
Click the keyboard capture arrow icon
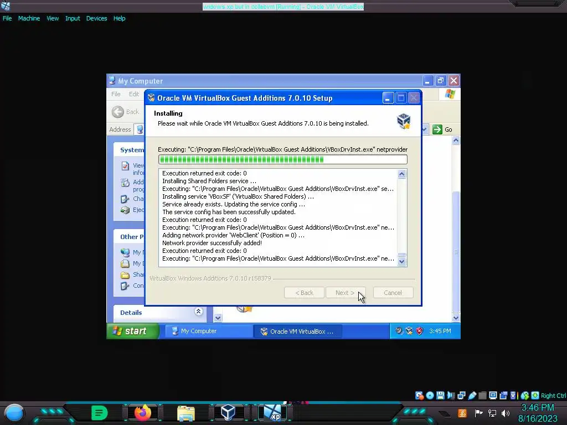(535, 395)
